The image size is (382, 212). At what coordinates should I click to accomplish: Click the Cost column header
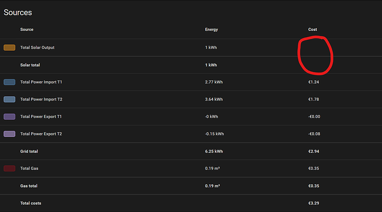point(313,29)
